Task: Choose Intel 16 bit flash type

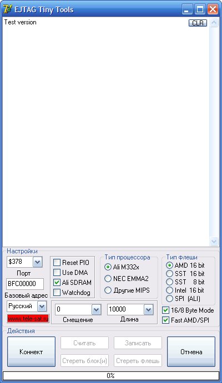Action: [169, 290]
